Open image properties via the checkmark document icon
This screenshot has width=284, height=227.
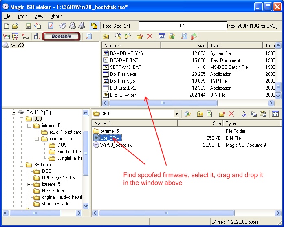coord(51,26)
